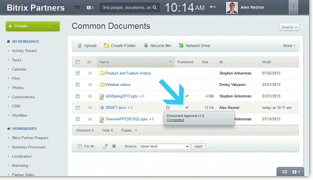The height and width of the screenshot is (180, 313).
Task: Click the help question mark icon
Action: 293,8
